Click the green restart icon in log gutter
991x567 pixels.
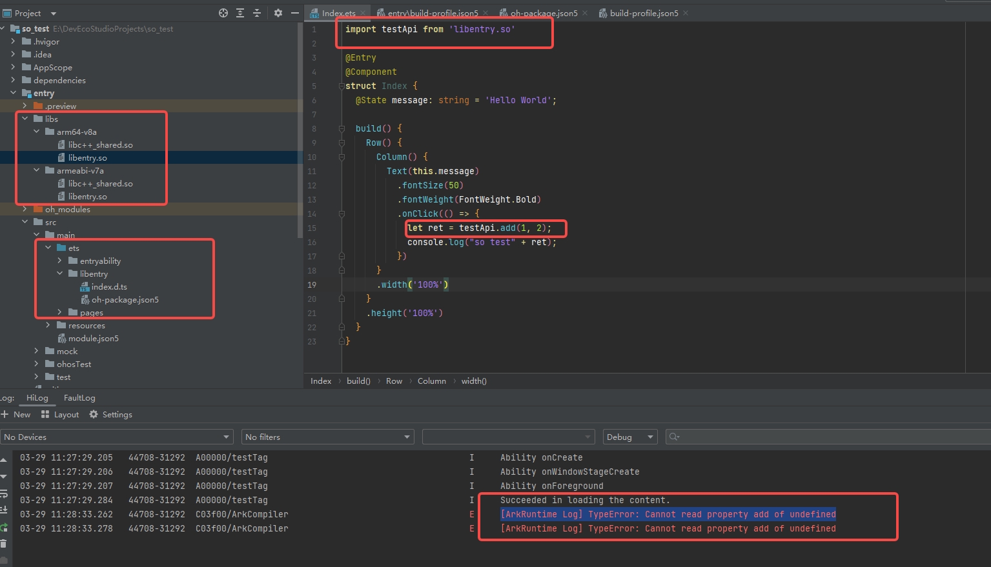4,528
